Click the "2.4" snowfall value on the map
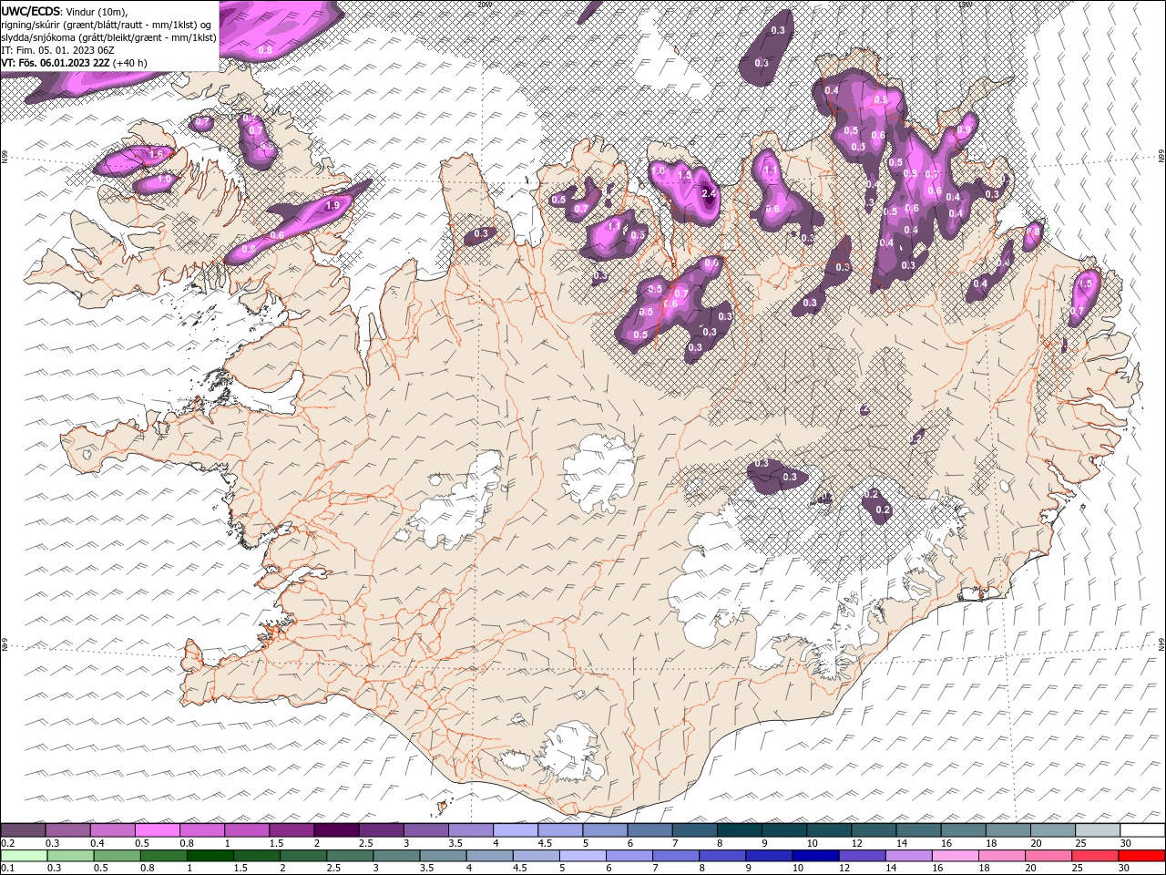 click(x=711, y=193)
